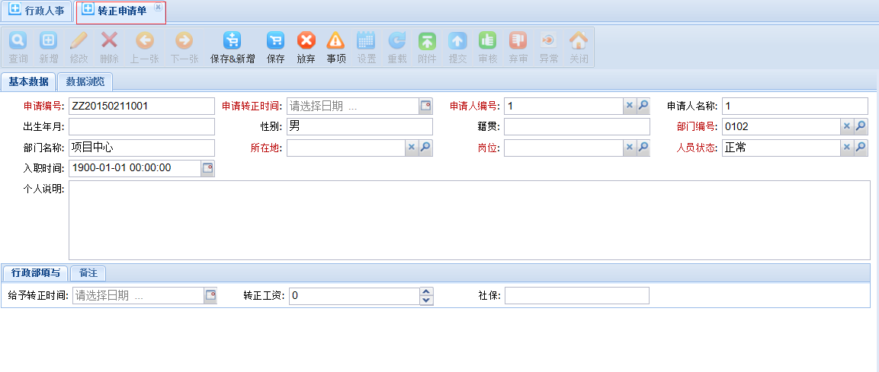This screenshot has width=879, height=372.
Task: Click into the 个人说明 text area
Action: [x=469, y=220]
